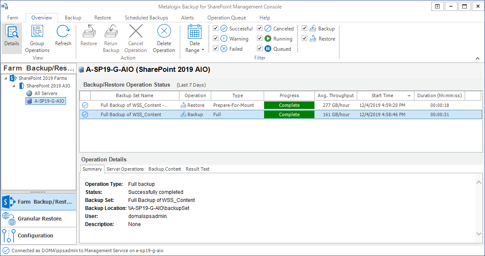Open the Help tab

tap(265, 18)
